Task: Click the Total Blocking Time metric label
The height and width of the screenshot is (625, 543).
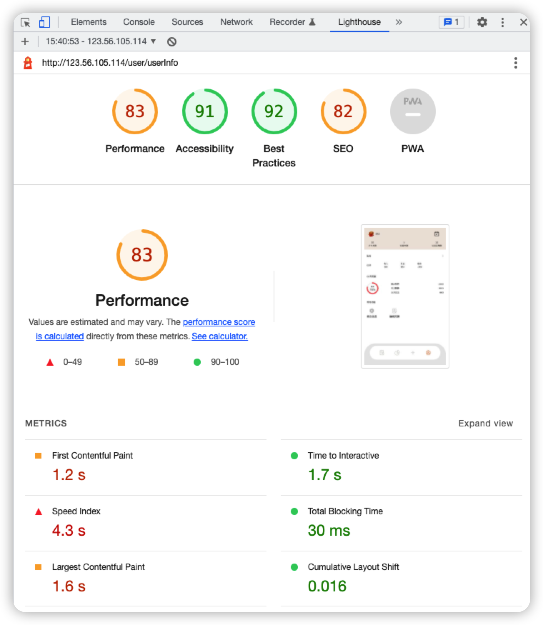Action: click(345, 511)
